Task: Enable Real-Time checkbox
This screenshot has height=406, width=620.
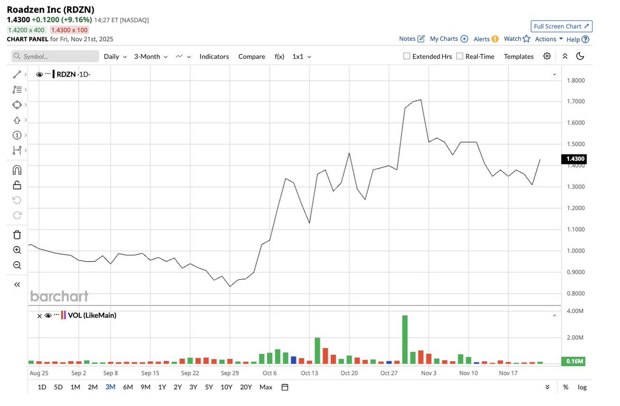Action: coord(460,56)
